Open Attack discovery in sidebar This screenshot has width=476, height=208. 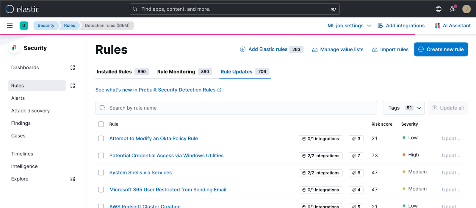click(x=30, y=111)
